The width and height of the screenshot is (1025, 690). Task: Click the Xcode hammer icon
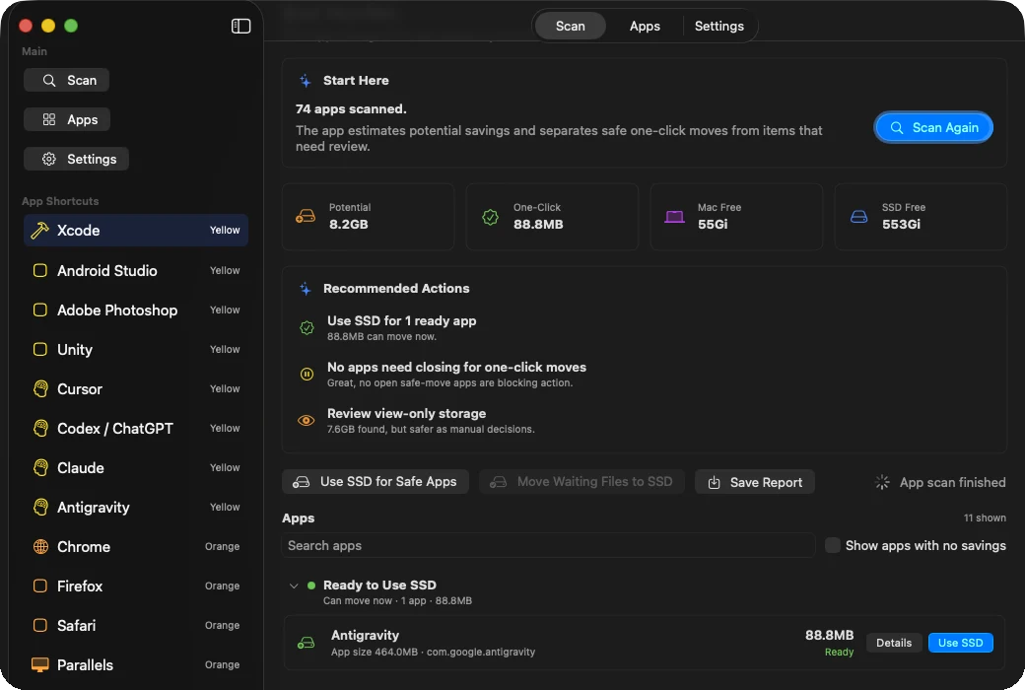39,231
